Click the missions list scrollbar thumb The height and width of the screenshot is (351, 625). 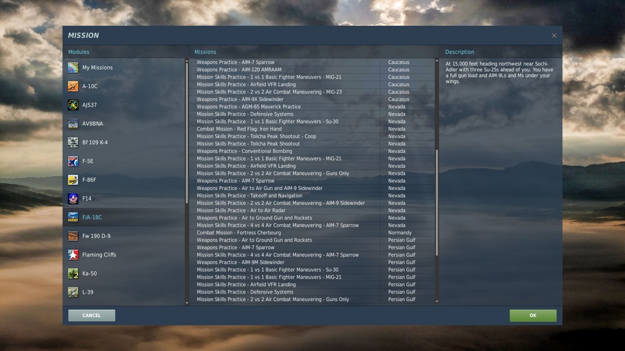click(x=437, y=202)
